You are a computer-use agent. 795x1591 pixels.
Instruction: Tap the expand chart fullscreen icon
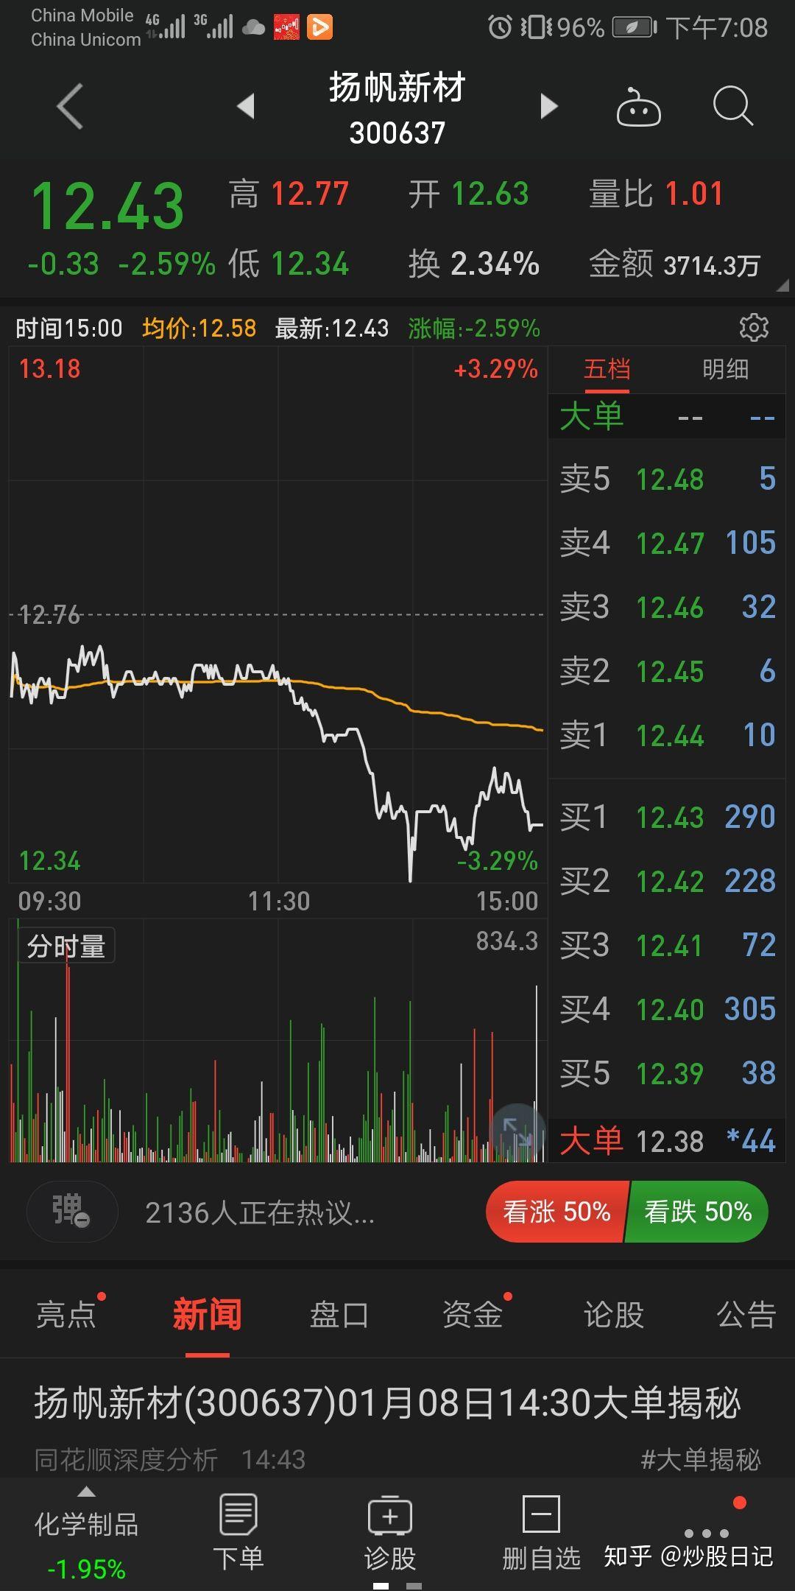[x=517, y=1131]
